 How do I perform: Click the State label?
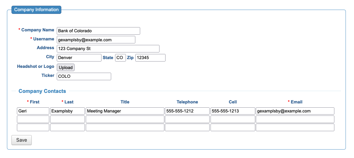click(x=108, y=58)
